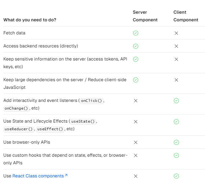Viewport: 205px width, 186px height.
Task: Click Client cross for Keep large dependencies
Action: pyautogui.click(x=176, y=80)
